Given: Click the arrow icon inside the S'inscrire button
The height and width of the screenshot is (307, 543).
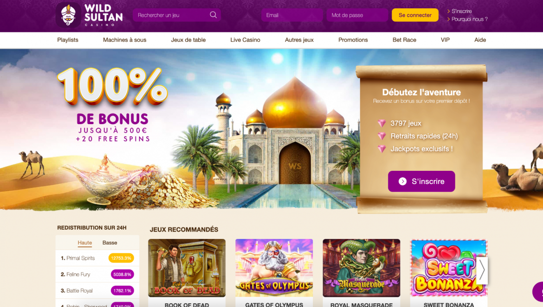Looking at the screenshot, I should tap(402, 182).
